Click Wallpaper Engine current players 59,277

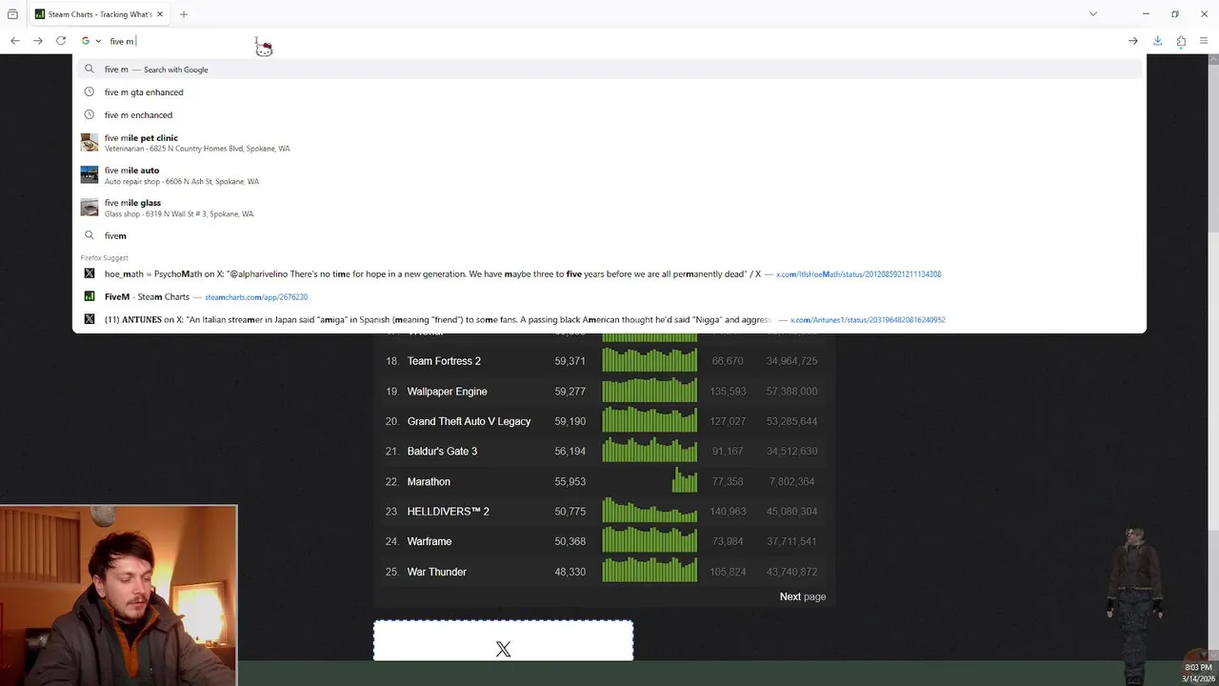(x=570, y=392)
